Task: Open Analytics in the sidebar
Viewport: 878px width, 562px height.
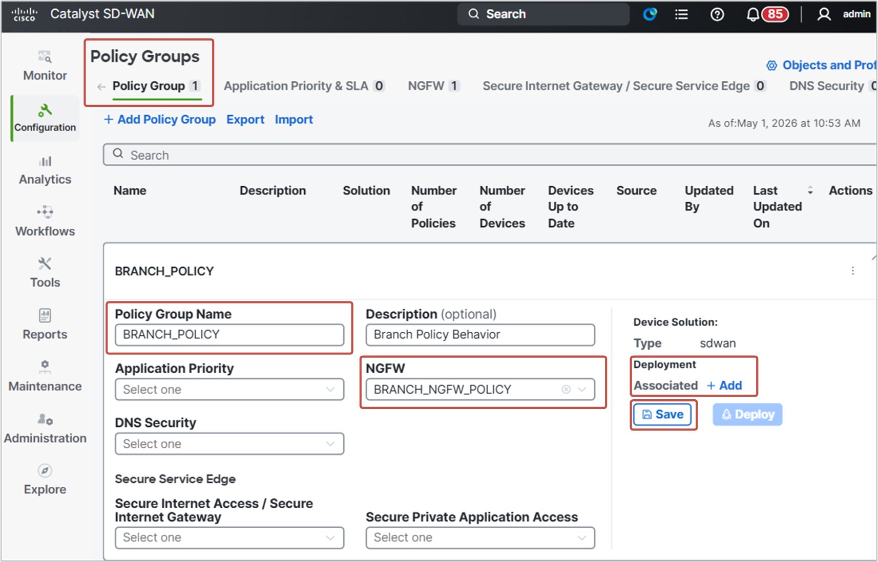Action: point(45,171)
